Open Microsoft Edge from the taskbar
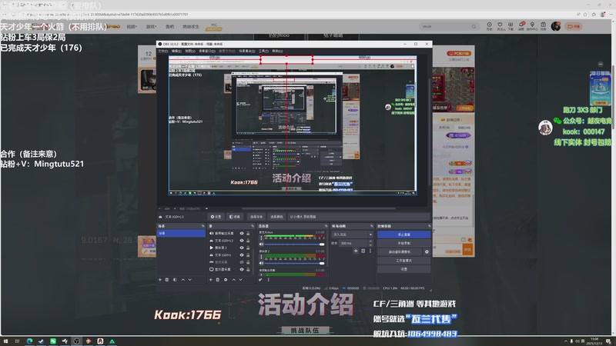 pyautogui.click(x=29, y=341)
